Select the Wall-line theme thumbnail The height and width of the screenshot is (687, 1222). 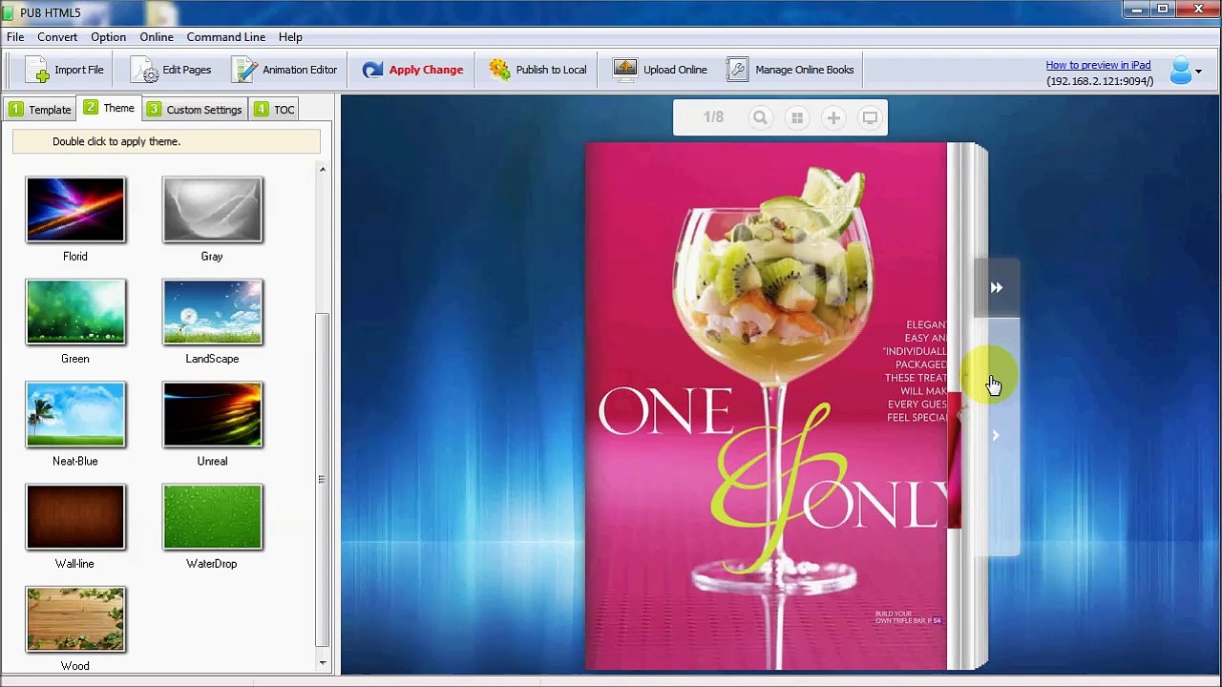75,517
